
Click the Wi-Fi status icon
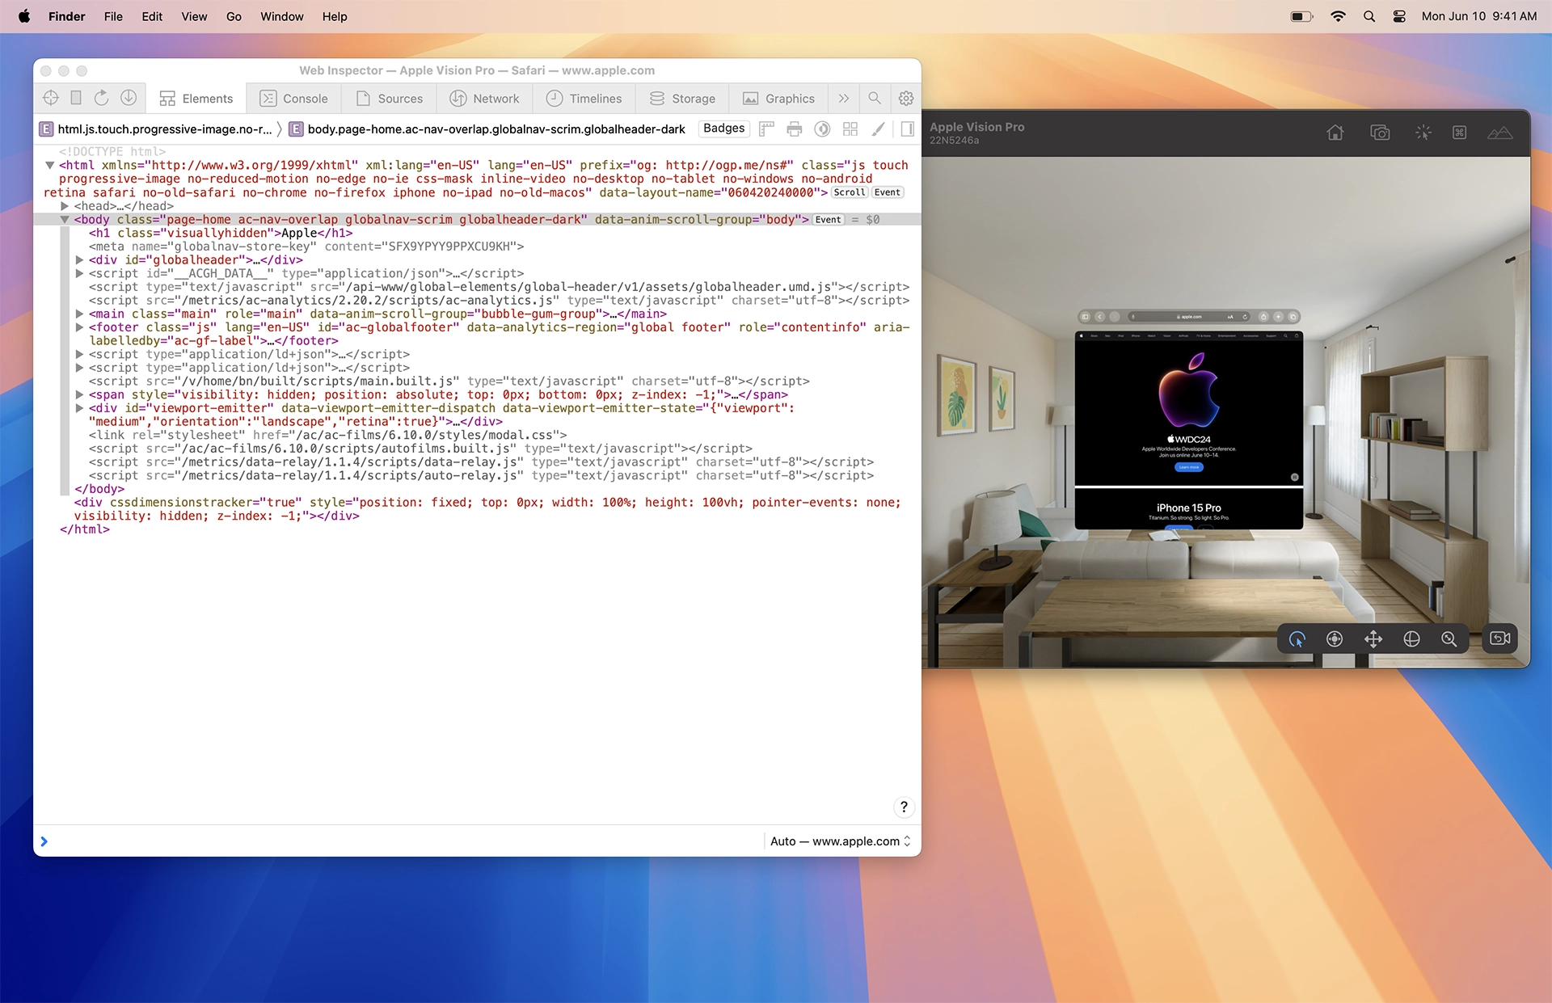[x=1338, y=16]
